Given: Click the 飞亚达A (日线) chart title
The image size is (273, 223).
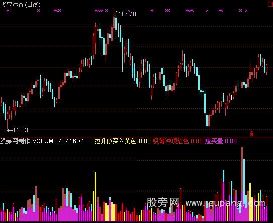Looking at the screenshot, I should [20, 4].
